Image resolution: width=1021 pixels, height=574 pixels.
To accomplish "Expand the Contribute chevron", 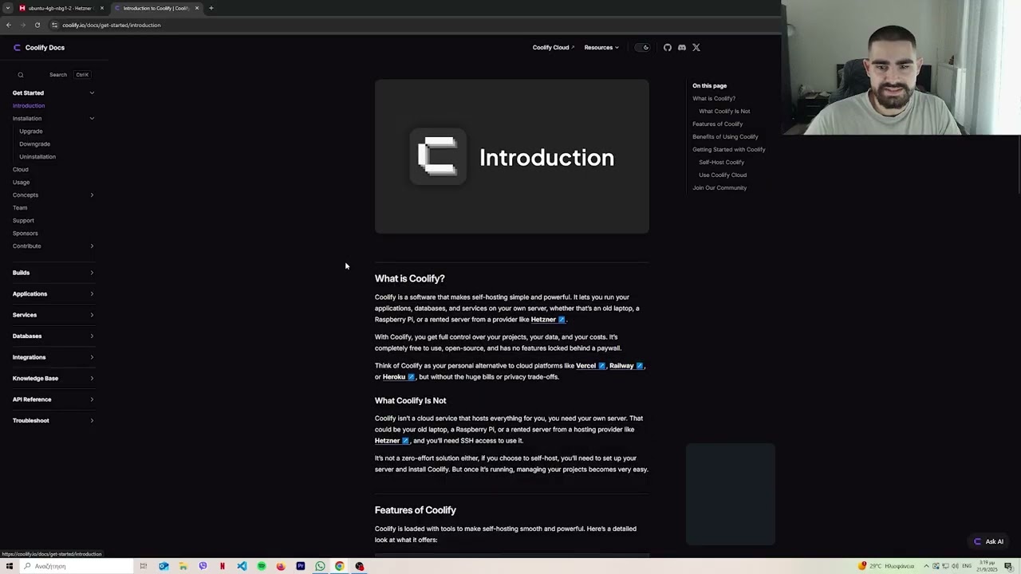I will [92, 246].
